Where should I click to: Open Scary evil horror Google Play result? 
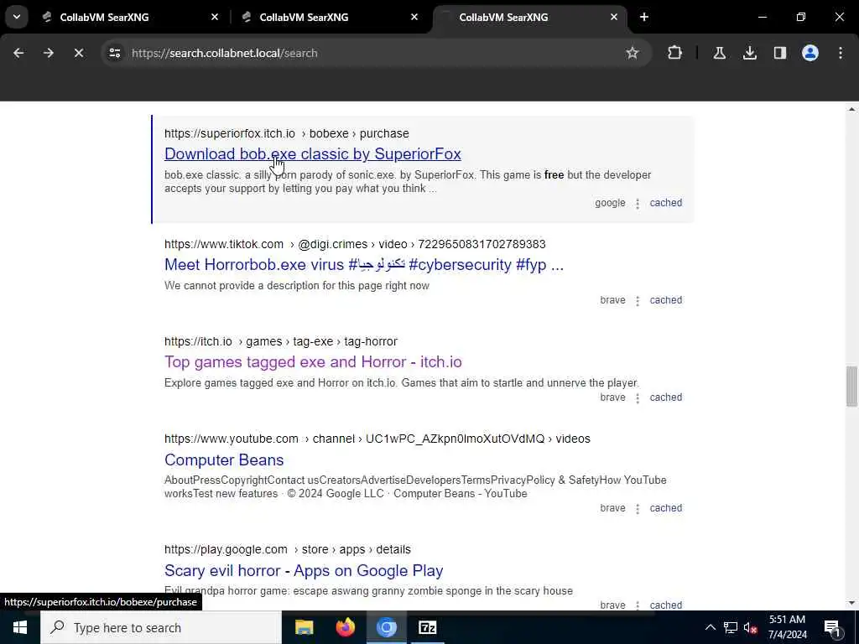tap(304, 570)
